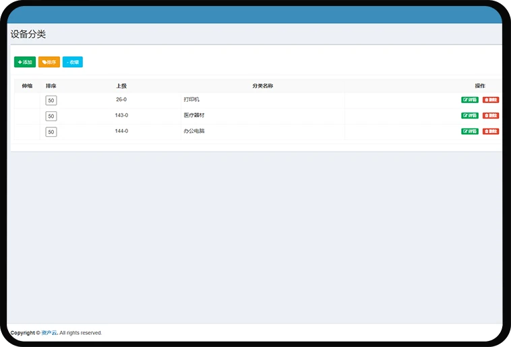Delete the 医疗器材 category row
The width and height of the screenshot is (511, 347).
click(491, 116)
